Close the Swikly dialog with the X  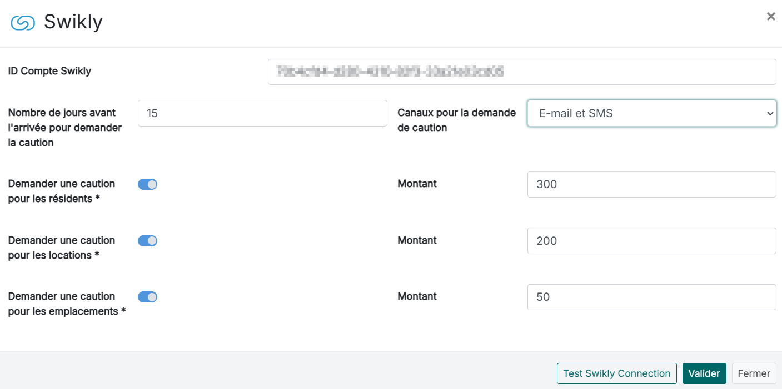770,17
